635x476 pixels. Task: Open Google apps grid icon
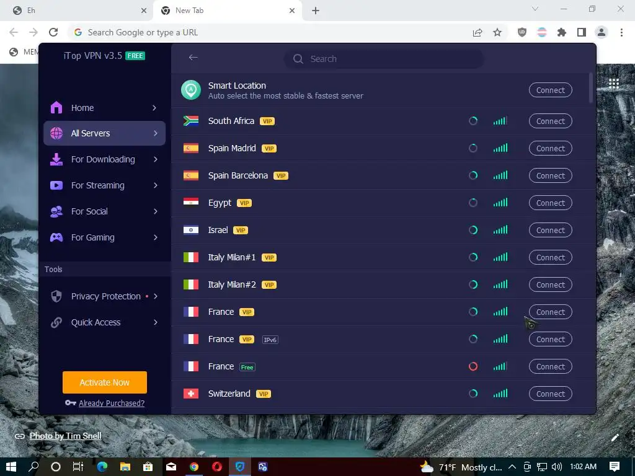click(x=614, y=84)
